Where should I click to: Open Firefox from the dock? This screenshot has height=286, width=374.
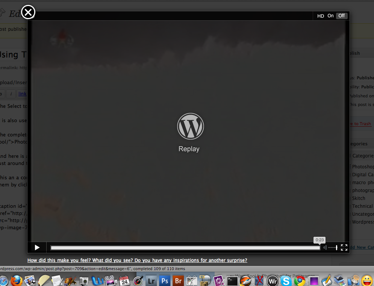click(x=16, y=281)
